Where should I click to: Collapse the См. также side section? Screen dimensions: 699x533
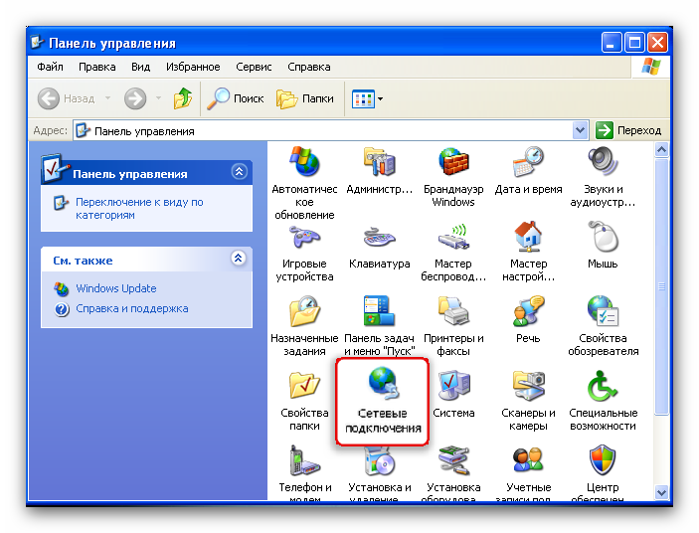(x=239, y=258)
